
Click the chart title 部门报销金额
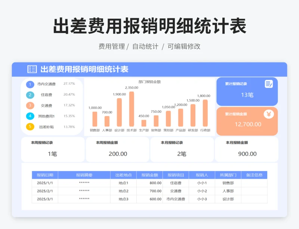[x=149, y=82]
